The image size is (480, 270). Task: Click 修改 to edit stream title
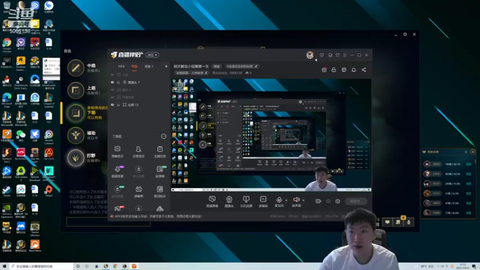click(x=217, y=66)
